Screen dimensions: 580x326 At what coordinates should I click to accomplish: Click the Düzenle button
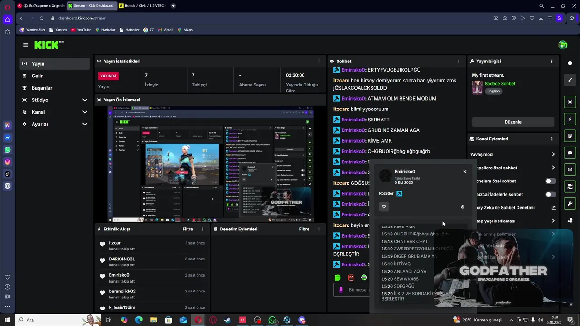(513, 122)
